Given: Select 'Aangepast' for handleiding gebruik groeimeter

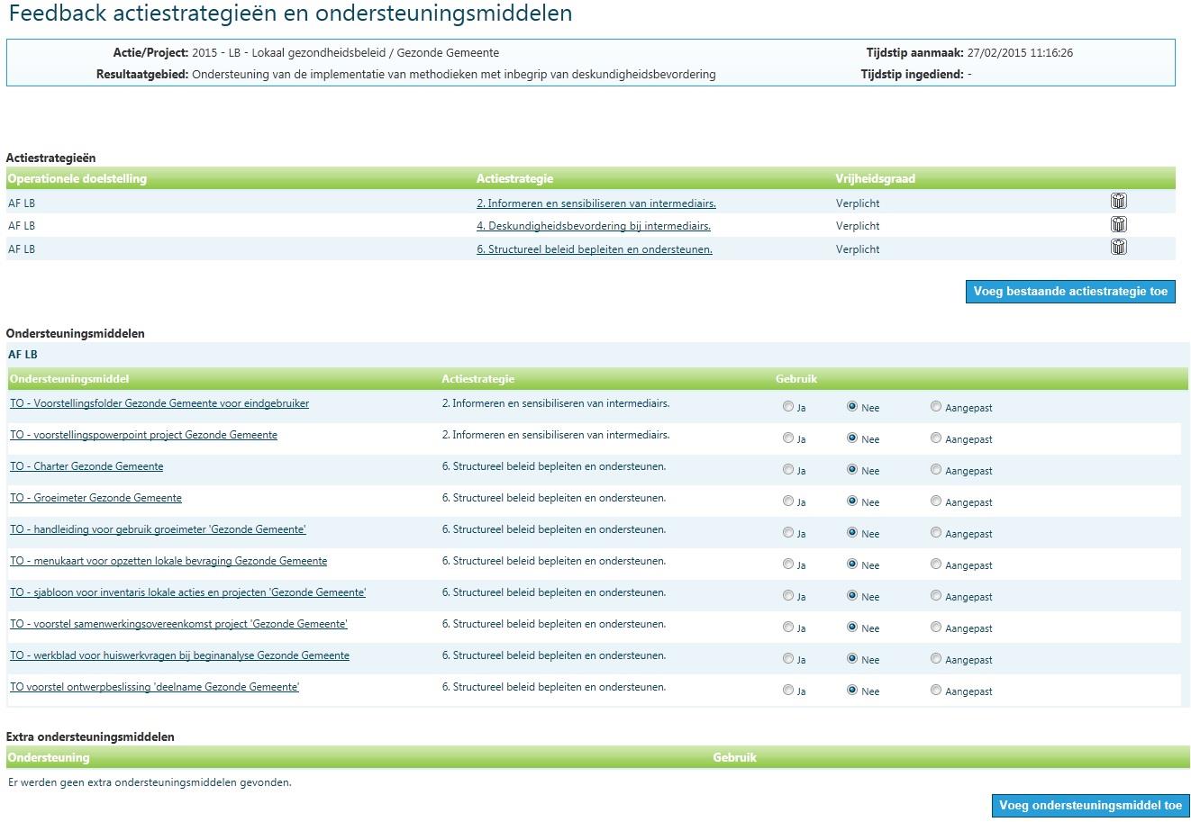Looking at the screenshot, I should pos(936,533).
